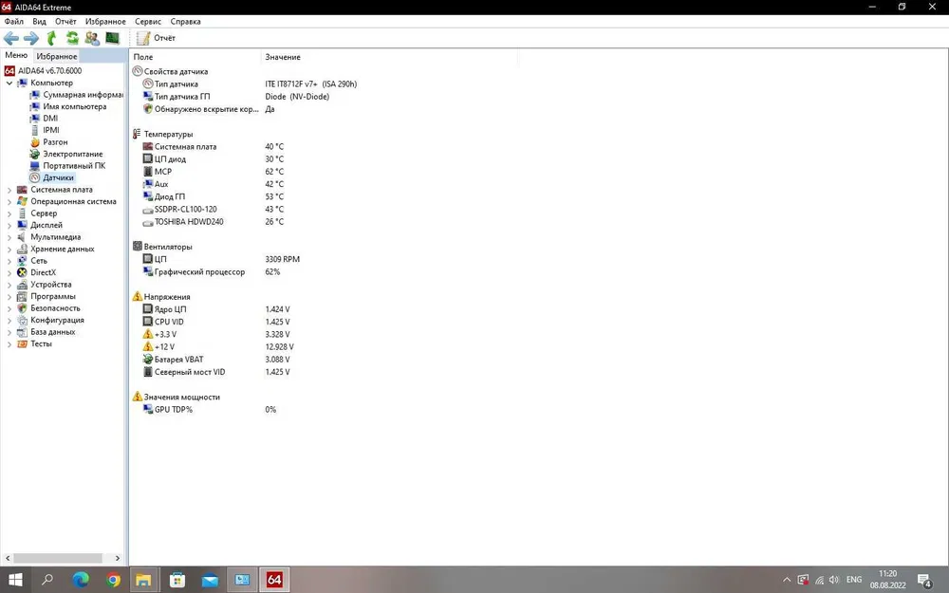This screenshot has height=593, width=949.
Task: Select Имя компьютера tree item
Action: pyautogui.click(x=74, y=106)
